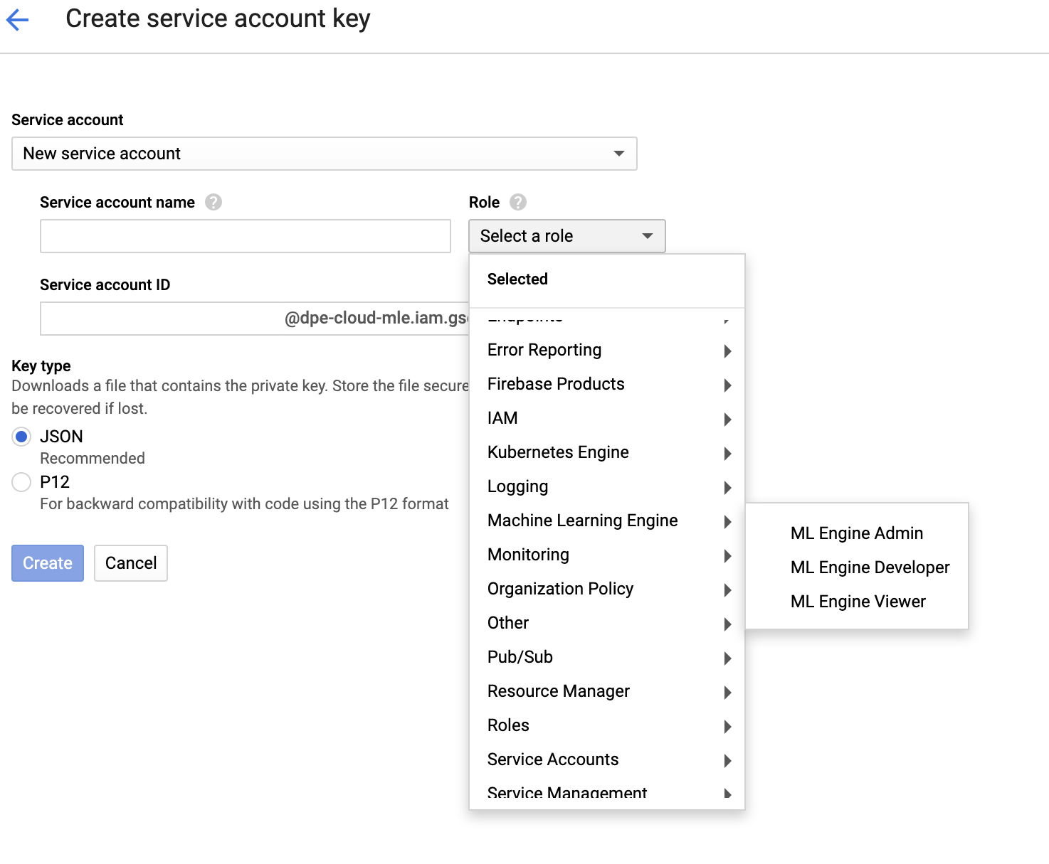The height and width of the screenshot is (864, 1049).
Task: Expand the Error Reporting submenu arrow
Action: [x=727, y=351]
